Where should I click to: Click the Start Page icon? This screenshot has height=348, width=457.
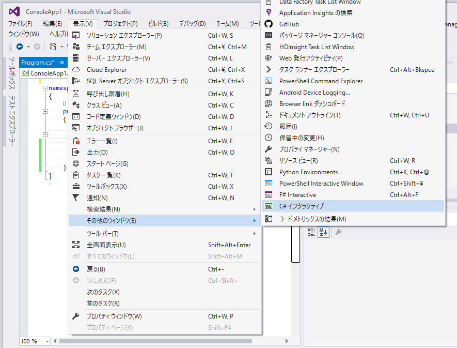pos(76,163)
